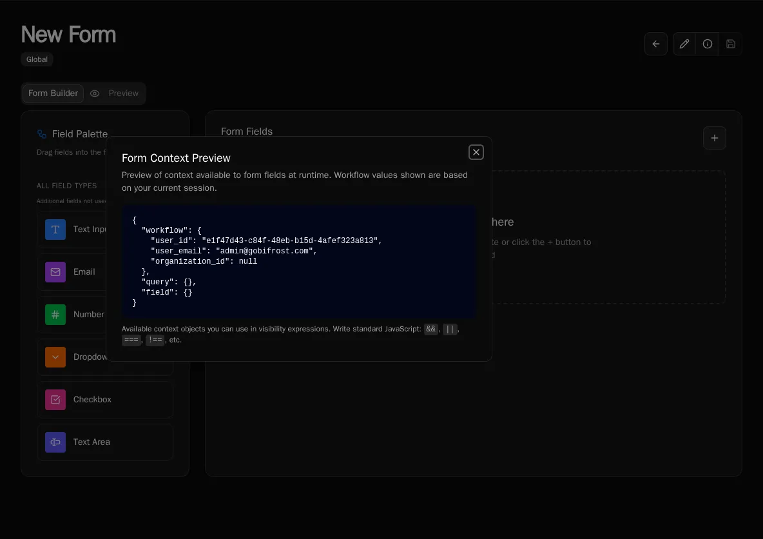
Task: Click the || operator code chip
Action: [450, 329]
